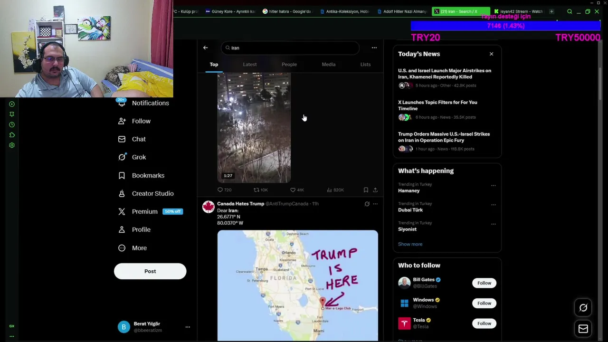
Task: Switch to Adolf Hitler Nazi Almanya tab
Action: (402, 11)
